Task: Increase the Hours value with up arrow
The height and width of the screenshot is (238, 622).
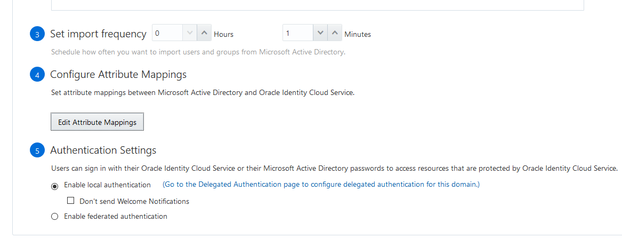Action: (205, 33)
